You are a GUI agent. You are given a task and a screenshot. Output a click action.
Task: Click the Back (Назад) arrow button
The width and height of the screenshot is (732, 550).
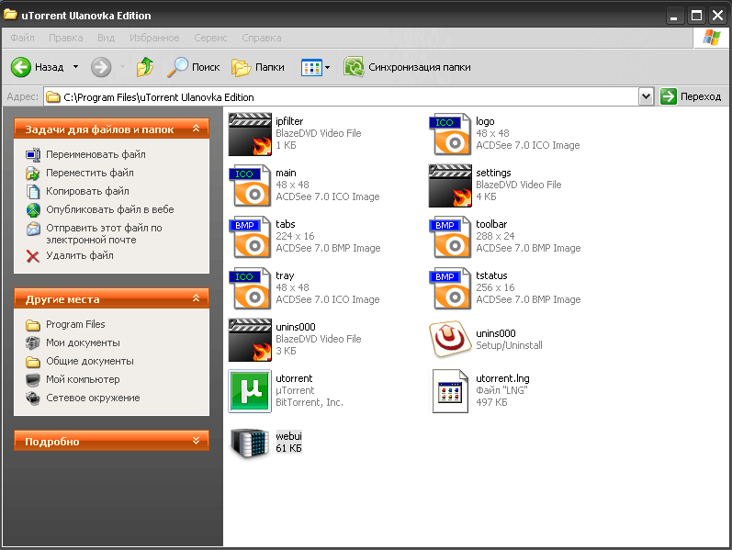pos(21,67)
